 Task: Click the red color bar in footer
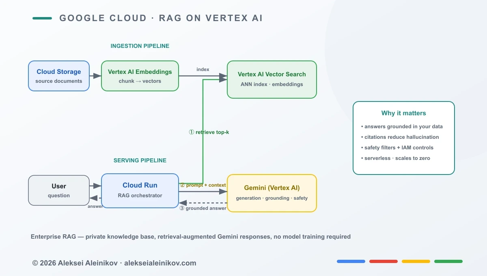pyautogui.click(x=384, y=261)
